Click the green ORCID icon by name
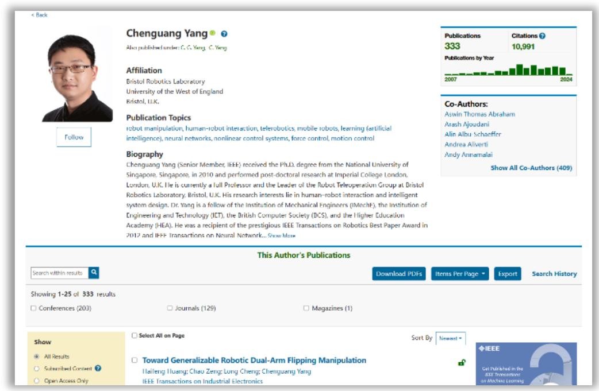The image size is (599, 391). 213,34
